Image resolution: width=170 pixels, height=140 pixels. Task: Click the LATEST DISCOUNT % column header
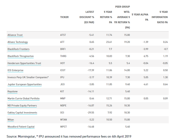pos(87,17)
